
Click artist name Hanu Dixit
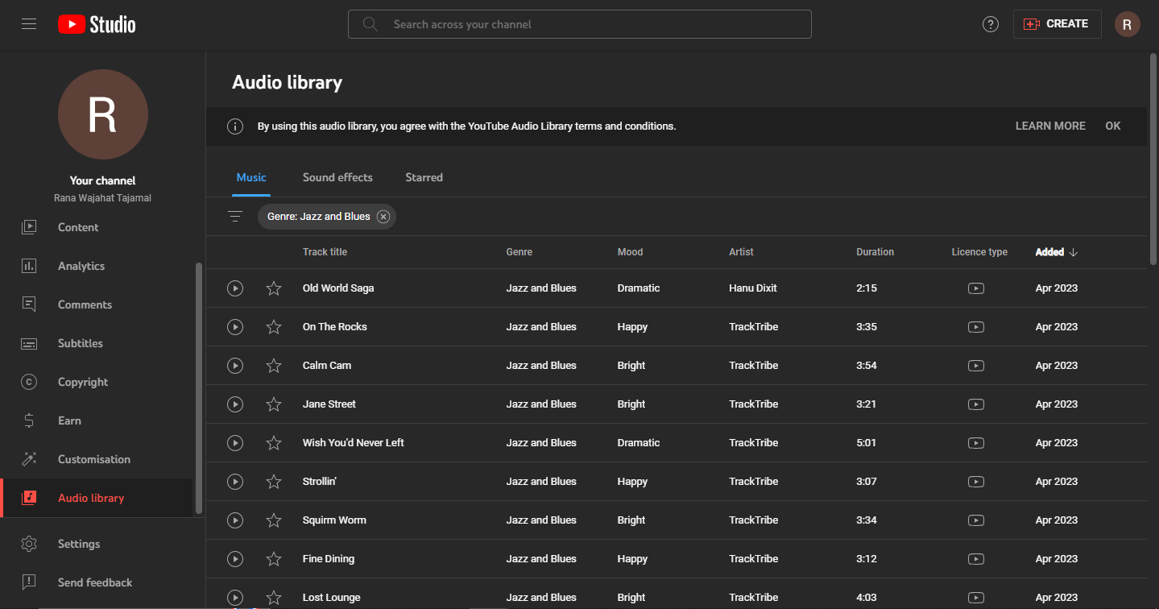click(x=753, y=288)
